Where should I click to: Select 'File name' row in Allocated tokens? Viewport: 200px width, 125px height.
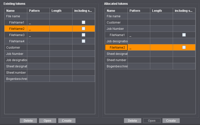click(x=150, y=16)
